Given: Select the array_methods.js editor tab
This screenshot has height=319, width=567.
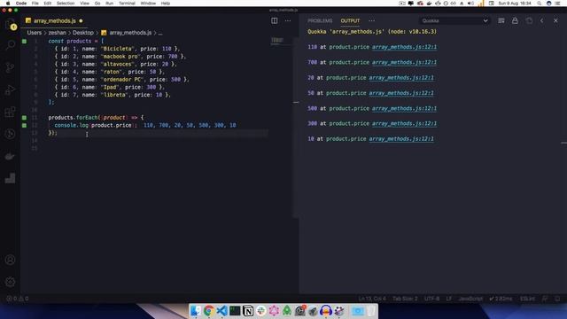Looking at the screenshot, I should tap(54, 20).
